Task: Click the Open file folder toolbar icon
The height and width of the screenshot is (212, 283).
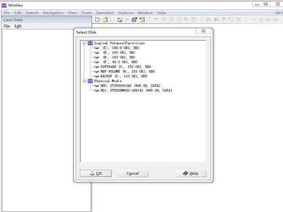Action: point(105,19)
